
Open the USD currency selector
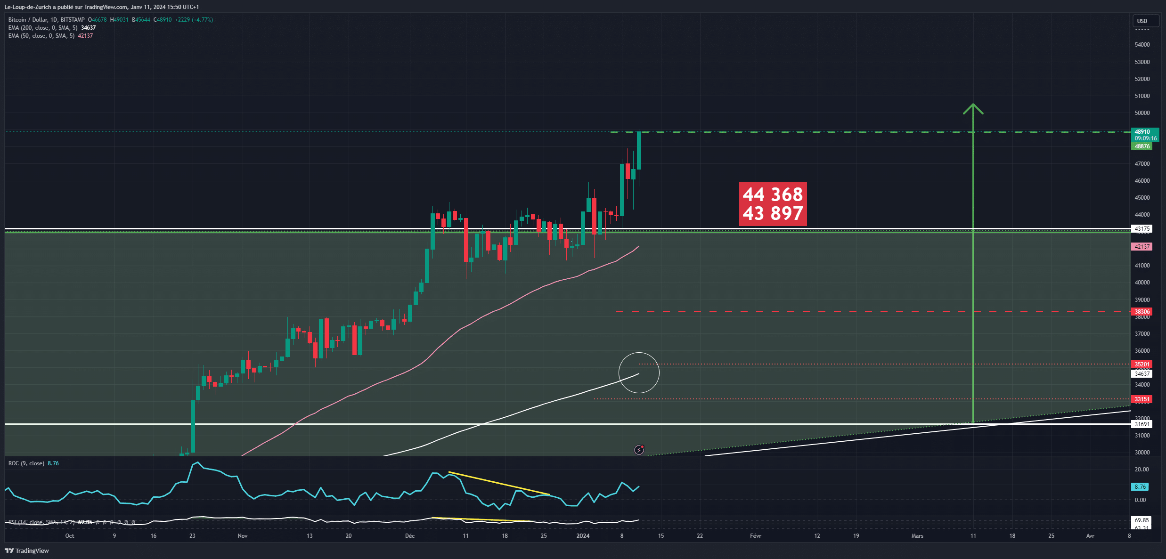pyautogui.click(x=1145, y=21)
